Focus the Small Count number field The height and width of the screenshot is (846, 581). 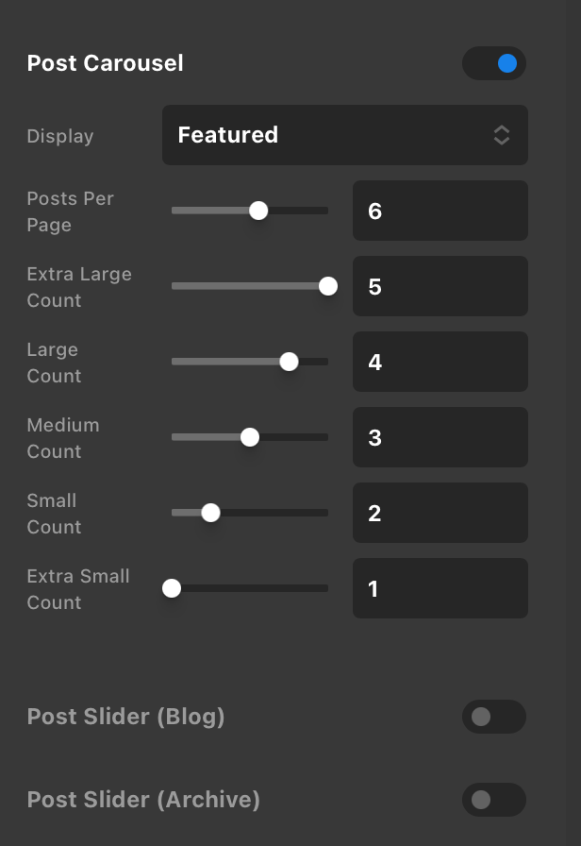coord(440,513)
